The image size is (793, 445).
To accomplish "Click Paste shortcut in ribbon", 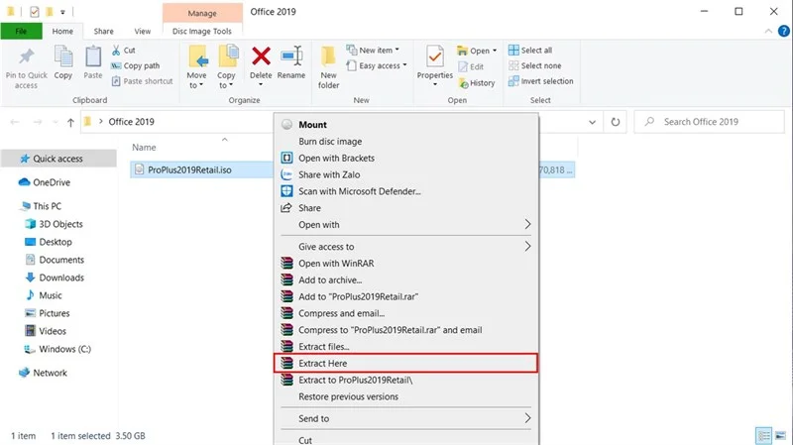I will click(x=142, y=81).
